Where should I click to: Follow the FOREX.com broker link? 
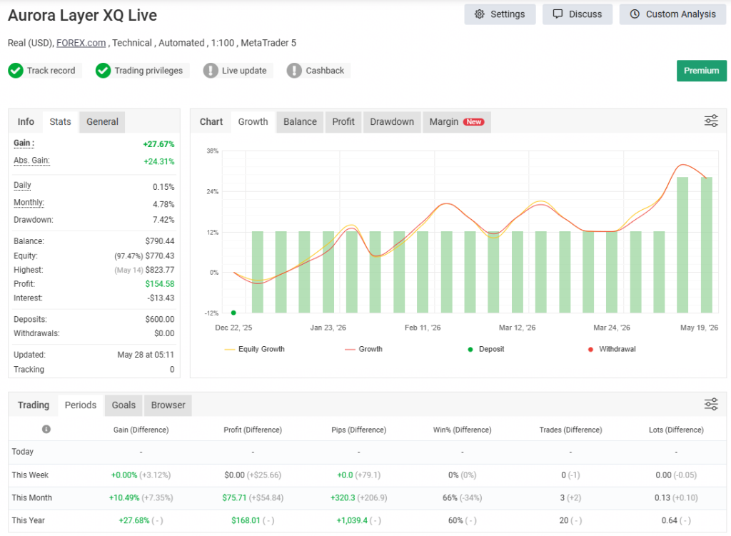click(x=81, y=43)
